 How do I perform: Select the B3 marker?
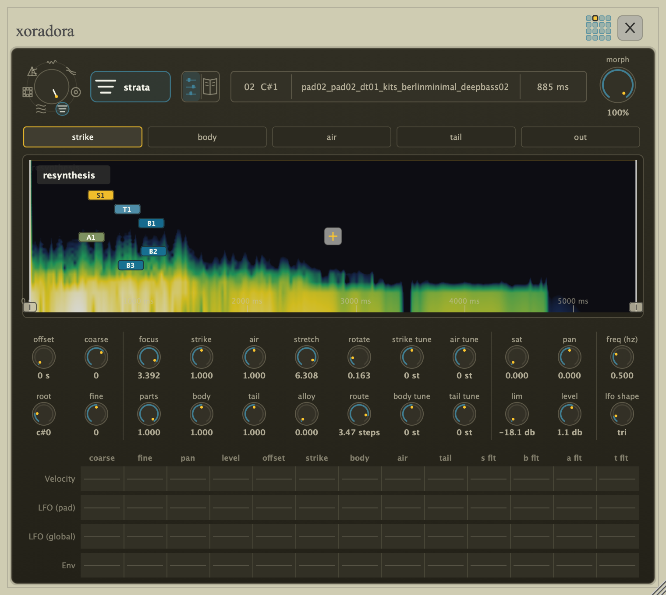pyautogui.click(x=131, y=265)
